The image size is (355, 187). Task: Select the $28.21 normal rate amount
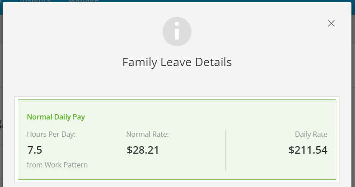point(143,150)
